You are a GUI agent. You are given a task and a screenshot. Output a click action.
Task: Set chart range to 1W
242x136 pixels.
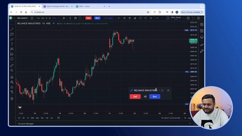47,118
